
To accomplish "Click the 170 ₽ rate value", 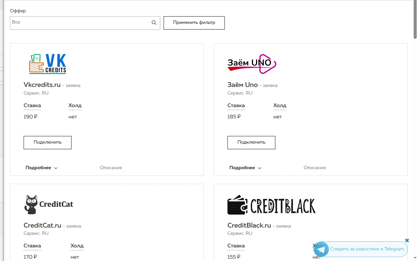I will coord(30,257).
